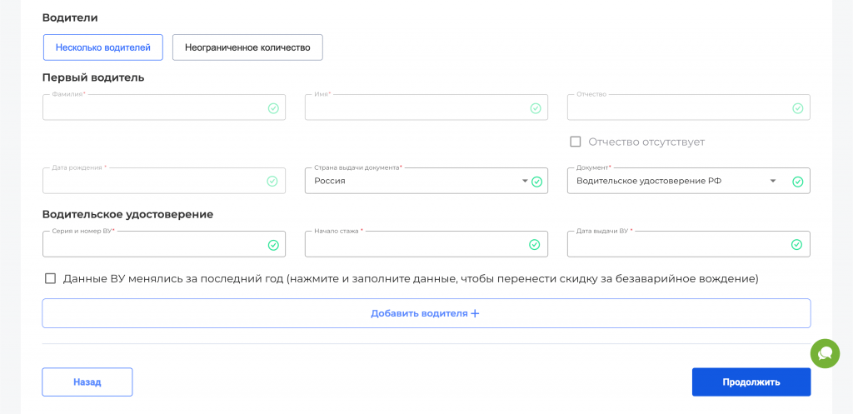Screen dimensions: 853x414
Task: Check the Данные ВУ менялись checkbox
Action: 50,279
